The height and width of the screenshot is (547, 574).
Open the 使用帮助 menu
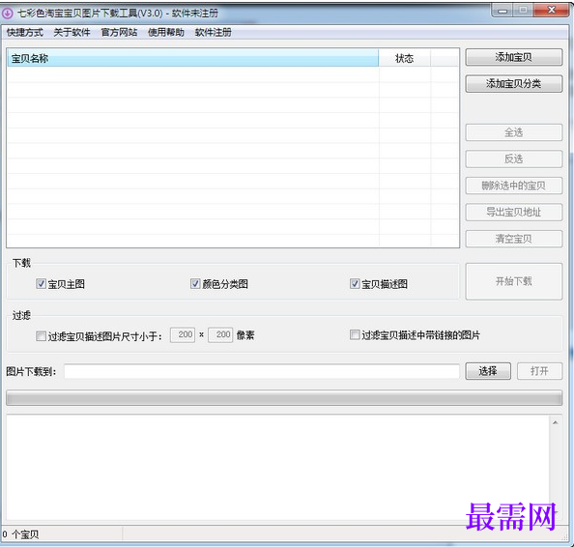(166, 33)
